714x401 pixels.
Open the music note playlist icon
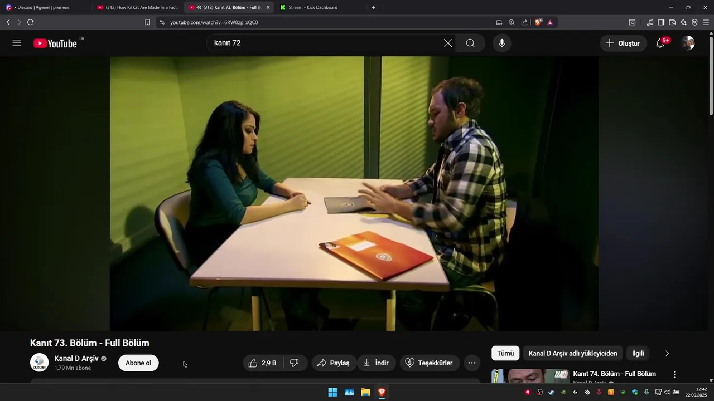[x=650, y=22]
